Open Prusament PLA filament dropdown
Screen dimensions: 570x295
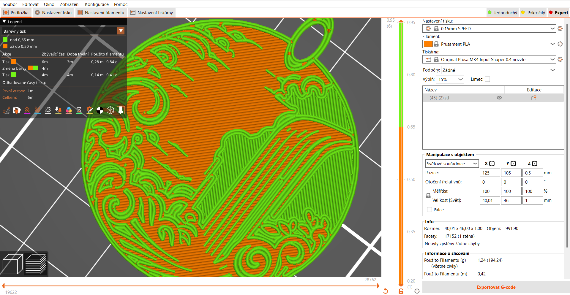pos(489,44)
